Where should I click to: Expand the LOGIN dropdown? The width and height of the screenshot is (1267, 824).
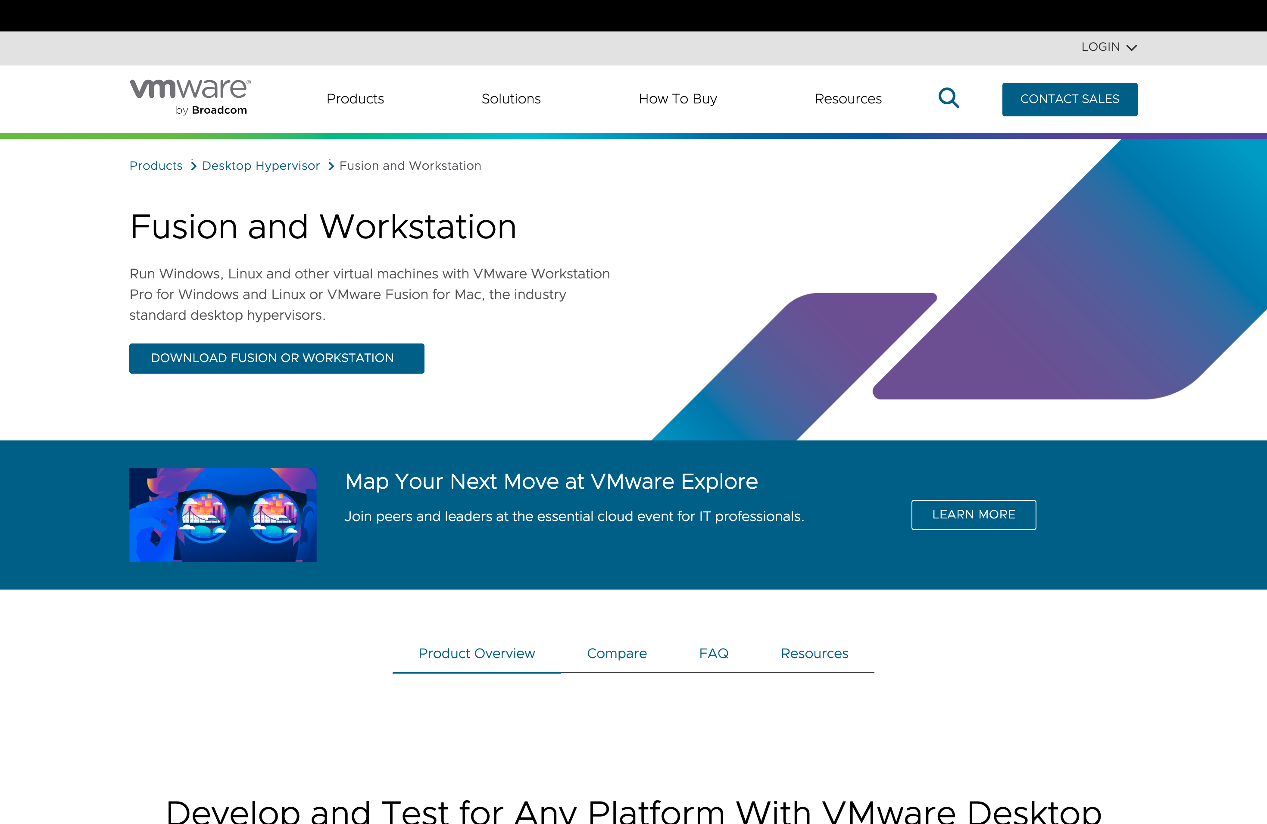point(1109,47)
